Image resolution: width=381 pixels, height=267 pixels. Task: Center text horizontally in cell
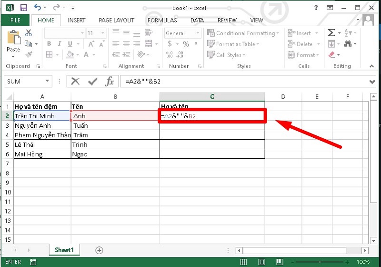tap(126, 44)
